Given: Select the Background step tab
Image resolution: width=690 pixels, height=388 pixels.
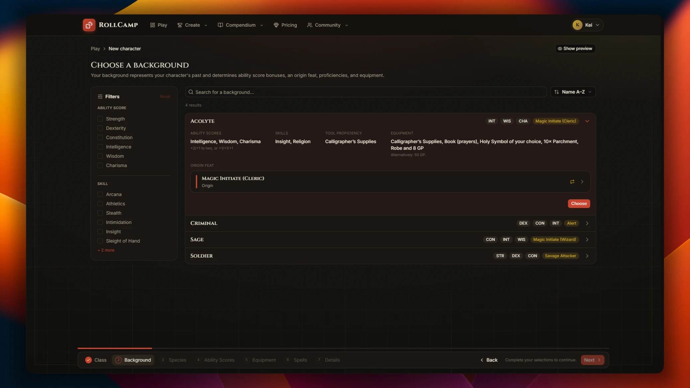Looking at the screenshot, I should (133, 360).
